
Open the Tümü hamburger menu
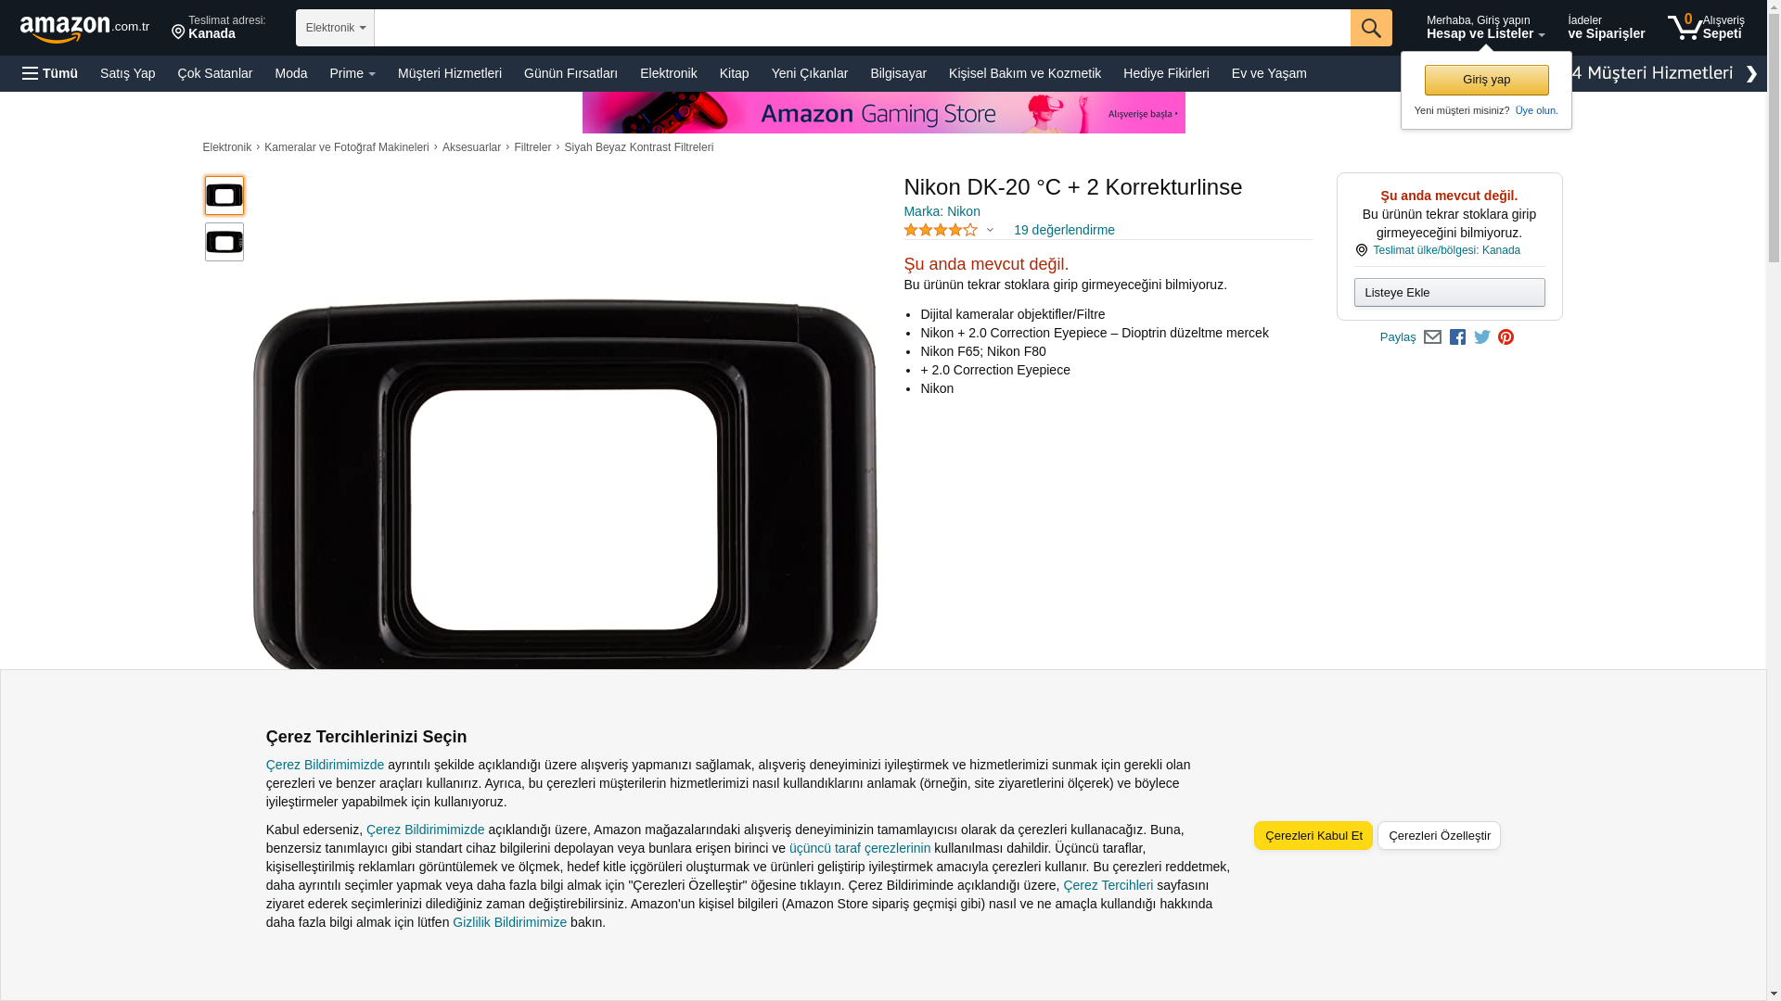(x=50, y=73)
